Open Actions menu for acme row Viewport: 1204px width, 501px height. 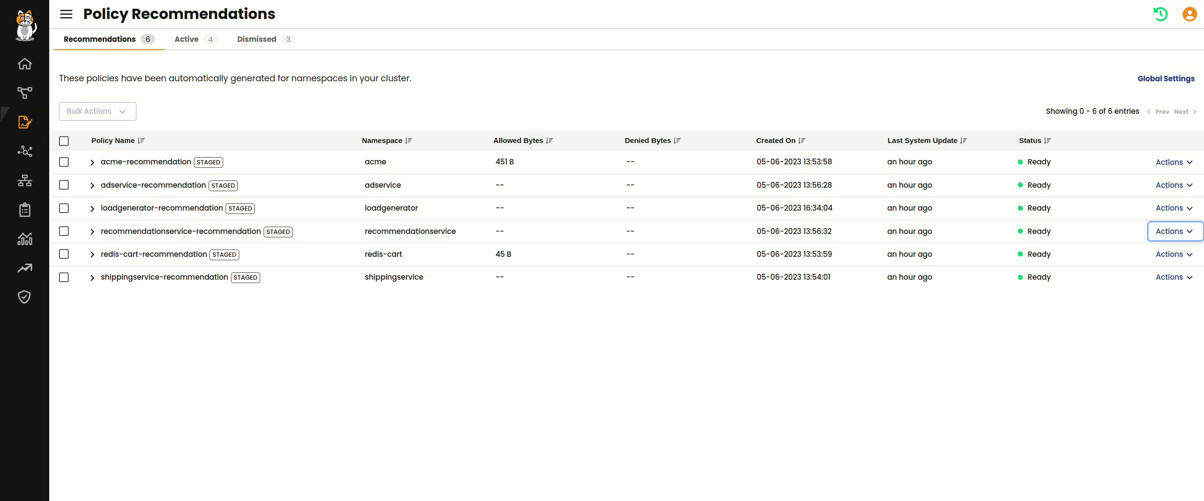tap(1174, 162)
